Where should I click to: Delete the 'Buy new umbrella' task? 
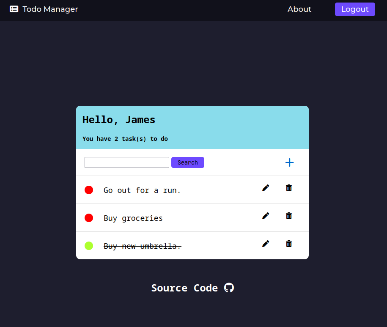pos(288,244)
